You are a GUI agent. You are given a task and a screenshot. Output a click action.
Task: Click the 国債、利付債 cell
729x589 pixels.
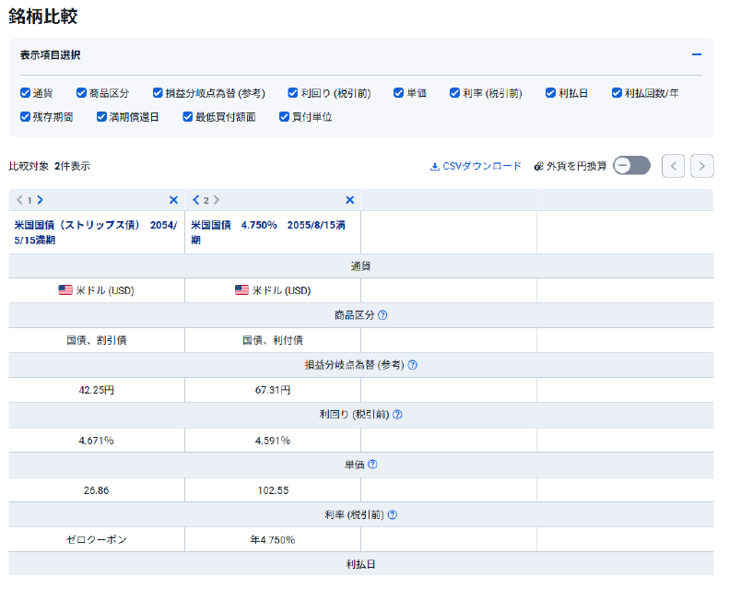(x=273, y=340)
